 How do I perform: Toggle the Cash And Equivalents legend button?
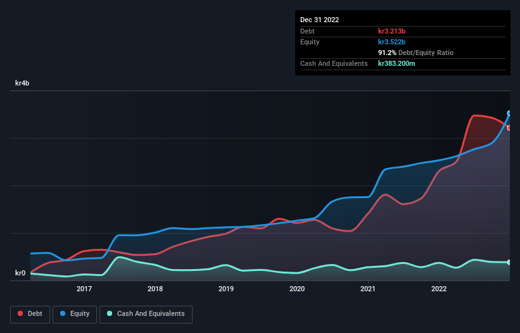[x=146, y=314]
